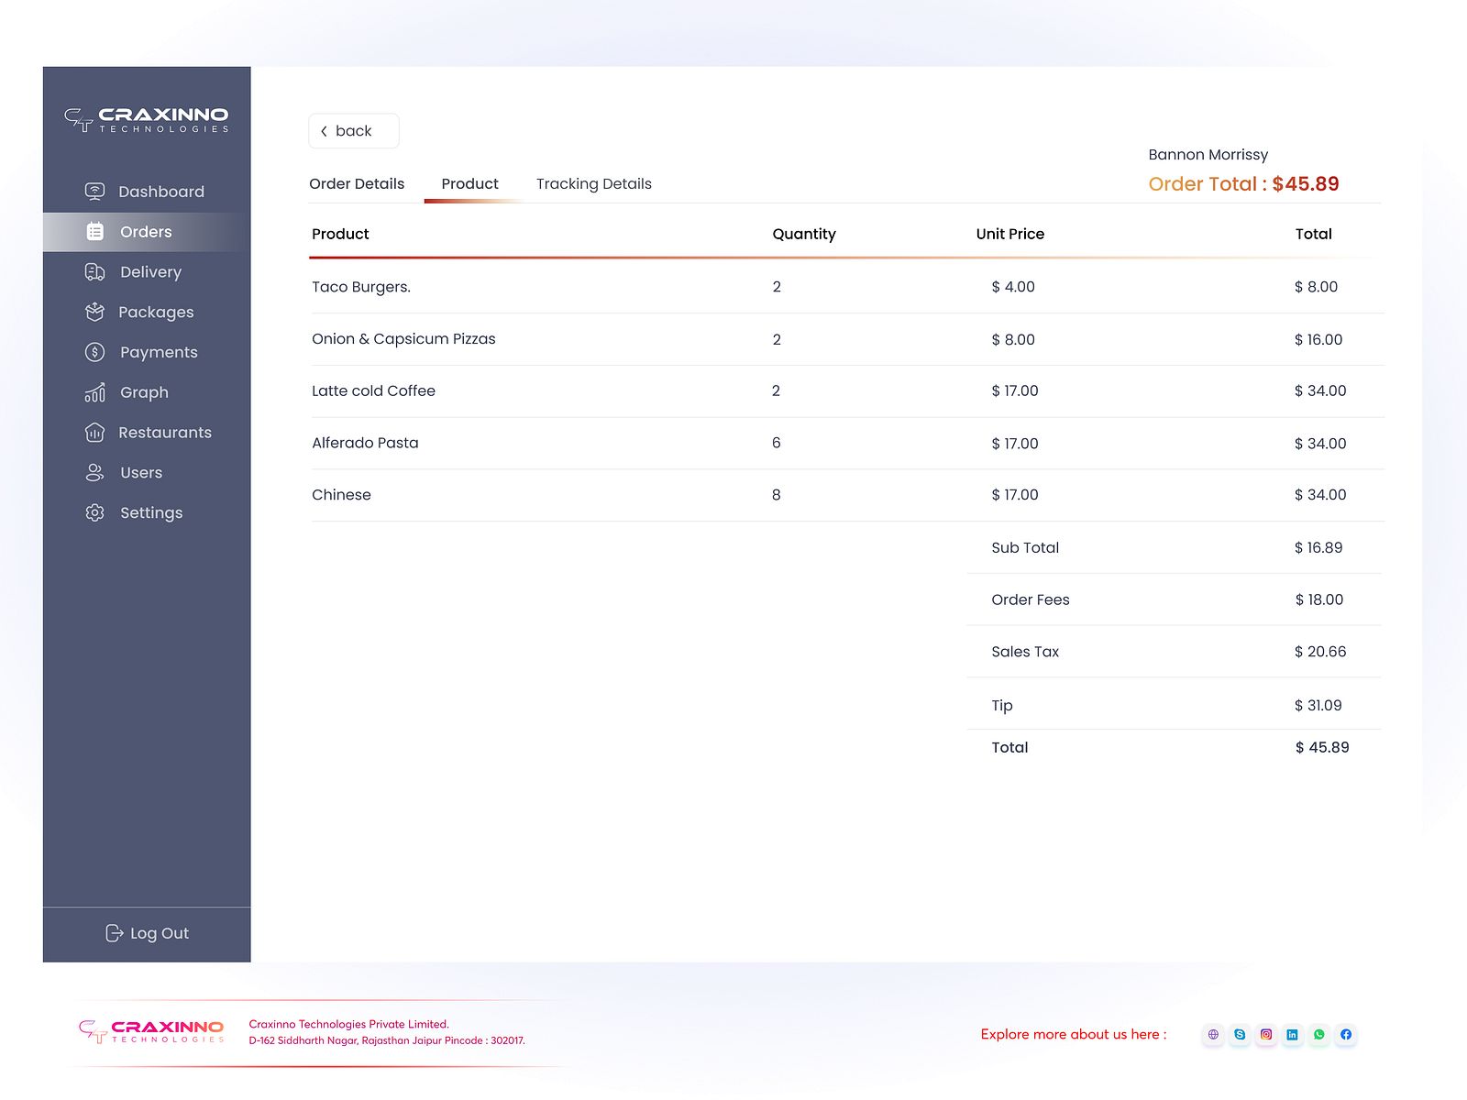Click the Sub Total label

(1025, 547)
